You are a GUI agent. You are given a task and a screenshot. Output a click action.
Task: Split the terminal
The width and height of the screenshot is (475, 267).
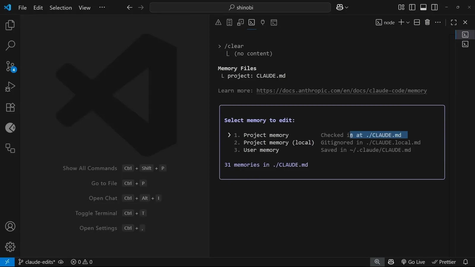point(417,22)
